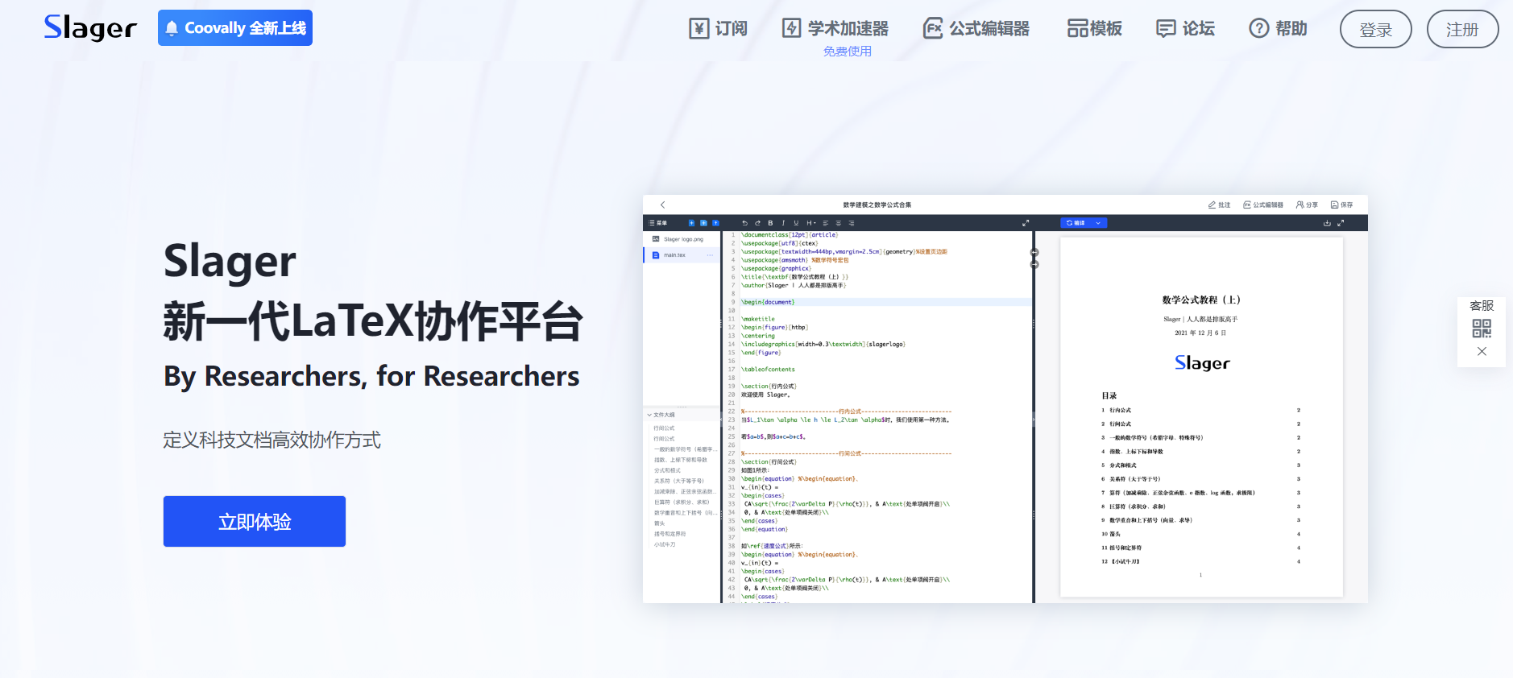Click the QR code icon in 客服 widget
The width and height of the screenshot is (1513, 678).
coord(1482,329)
